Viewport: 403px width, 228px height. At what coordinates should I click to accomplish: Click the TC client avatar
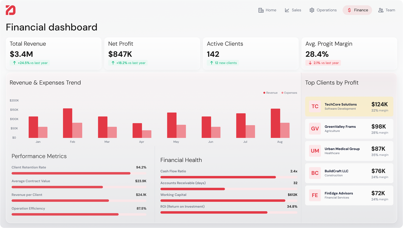[315, 106]
